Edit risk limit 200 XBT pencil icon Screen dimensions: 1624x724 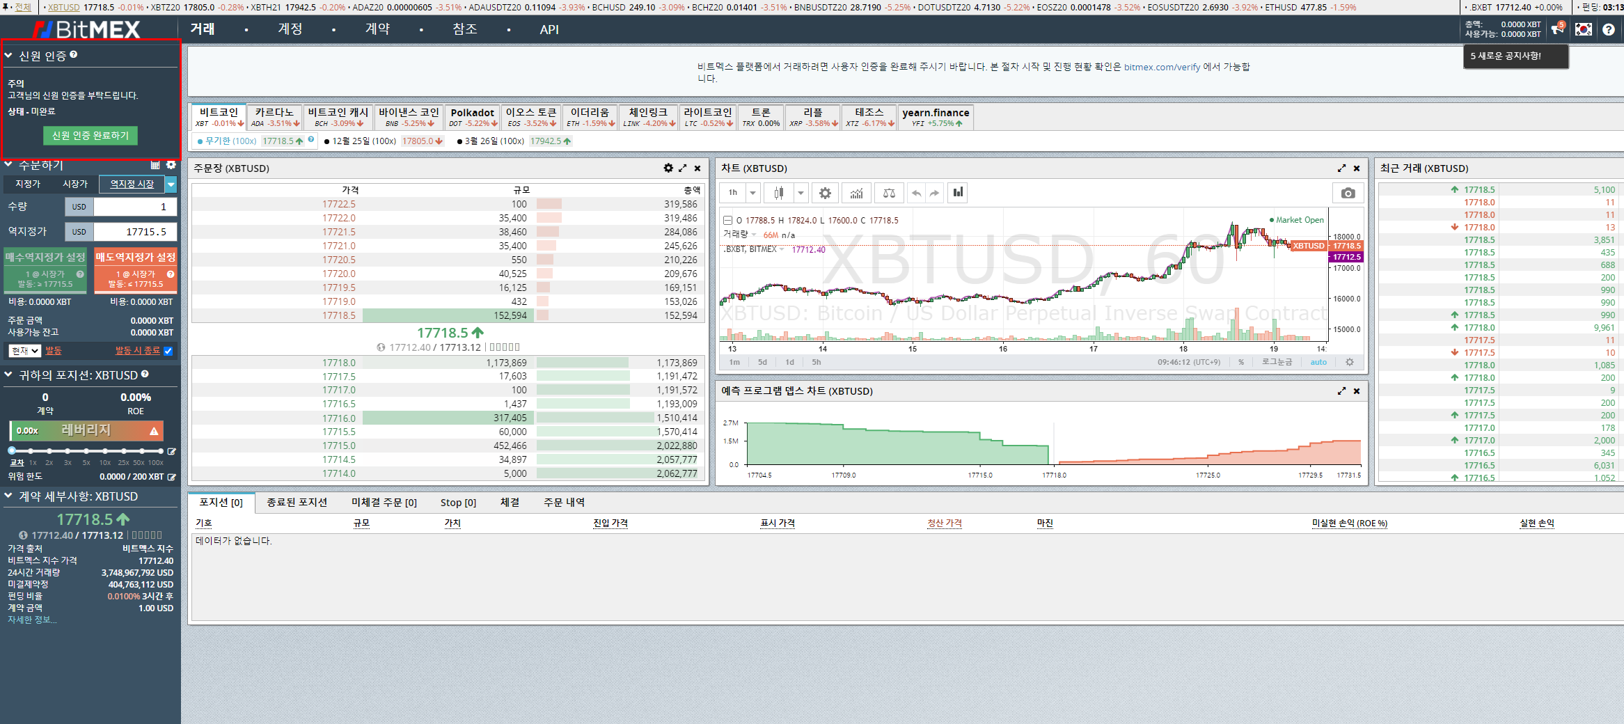pos(172,477)
